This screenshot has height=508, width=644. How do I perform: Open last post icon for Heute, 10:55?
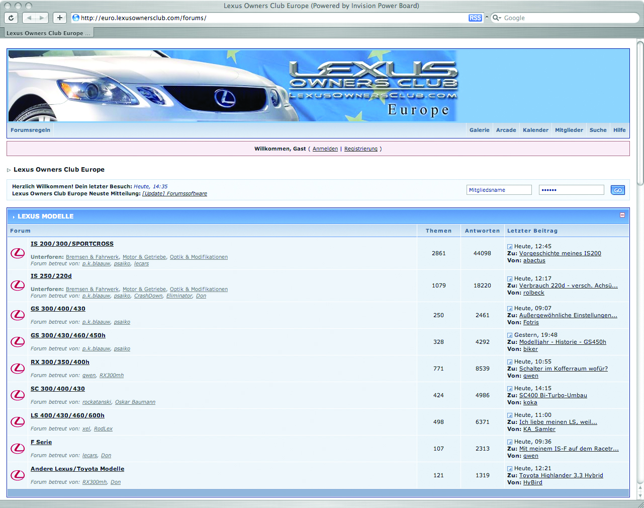coord(510,362)
